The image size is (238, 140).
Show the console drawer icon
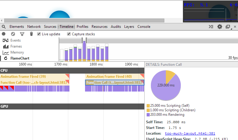pyautogui.click(x=211, y=27)
